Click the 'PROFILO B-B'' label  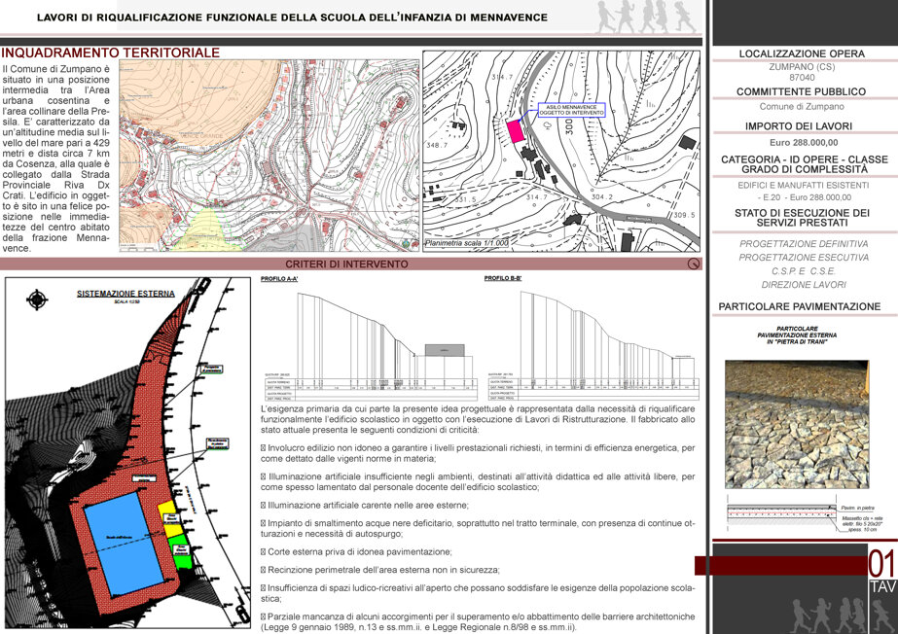tap(502, 278)
